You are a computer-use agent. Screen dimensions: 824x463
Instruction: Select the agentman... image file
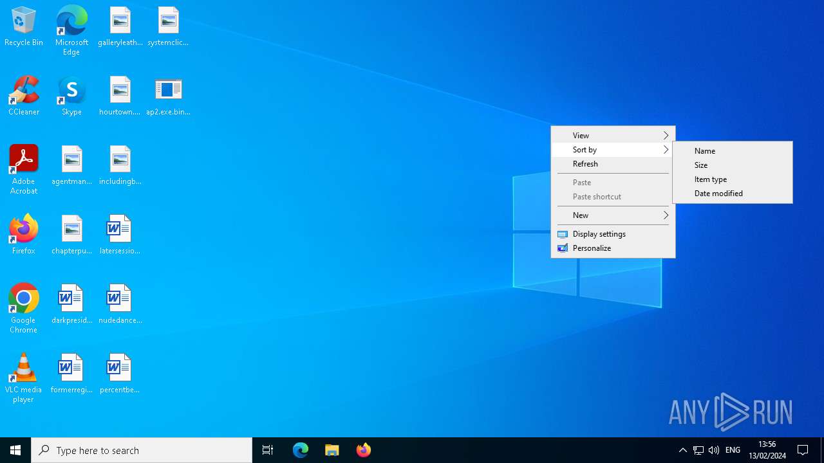click(x=71, y=165)
